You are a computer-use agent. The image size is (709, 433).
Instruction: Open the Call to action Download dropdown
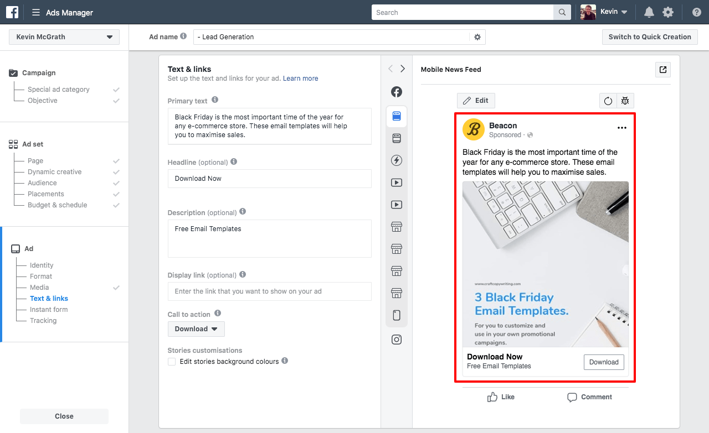pos(196,328)
